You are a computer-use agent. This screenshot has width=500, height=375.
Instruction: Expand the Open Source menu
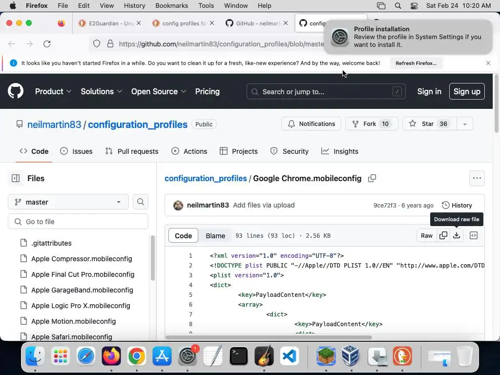[x=159, y=91]
